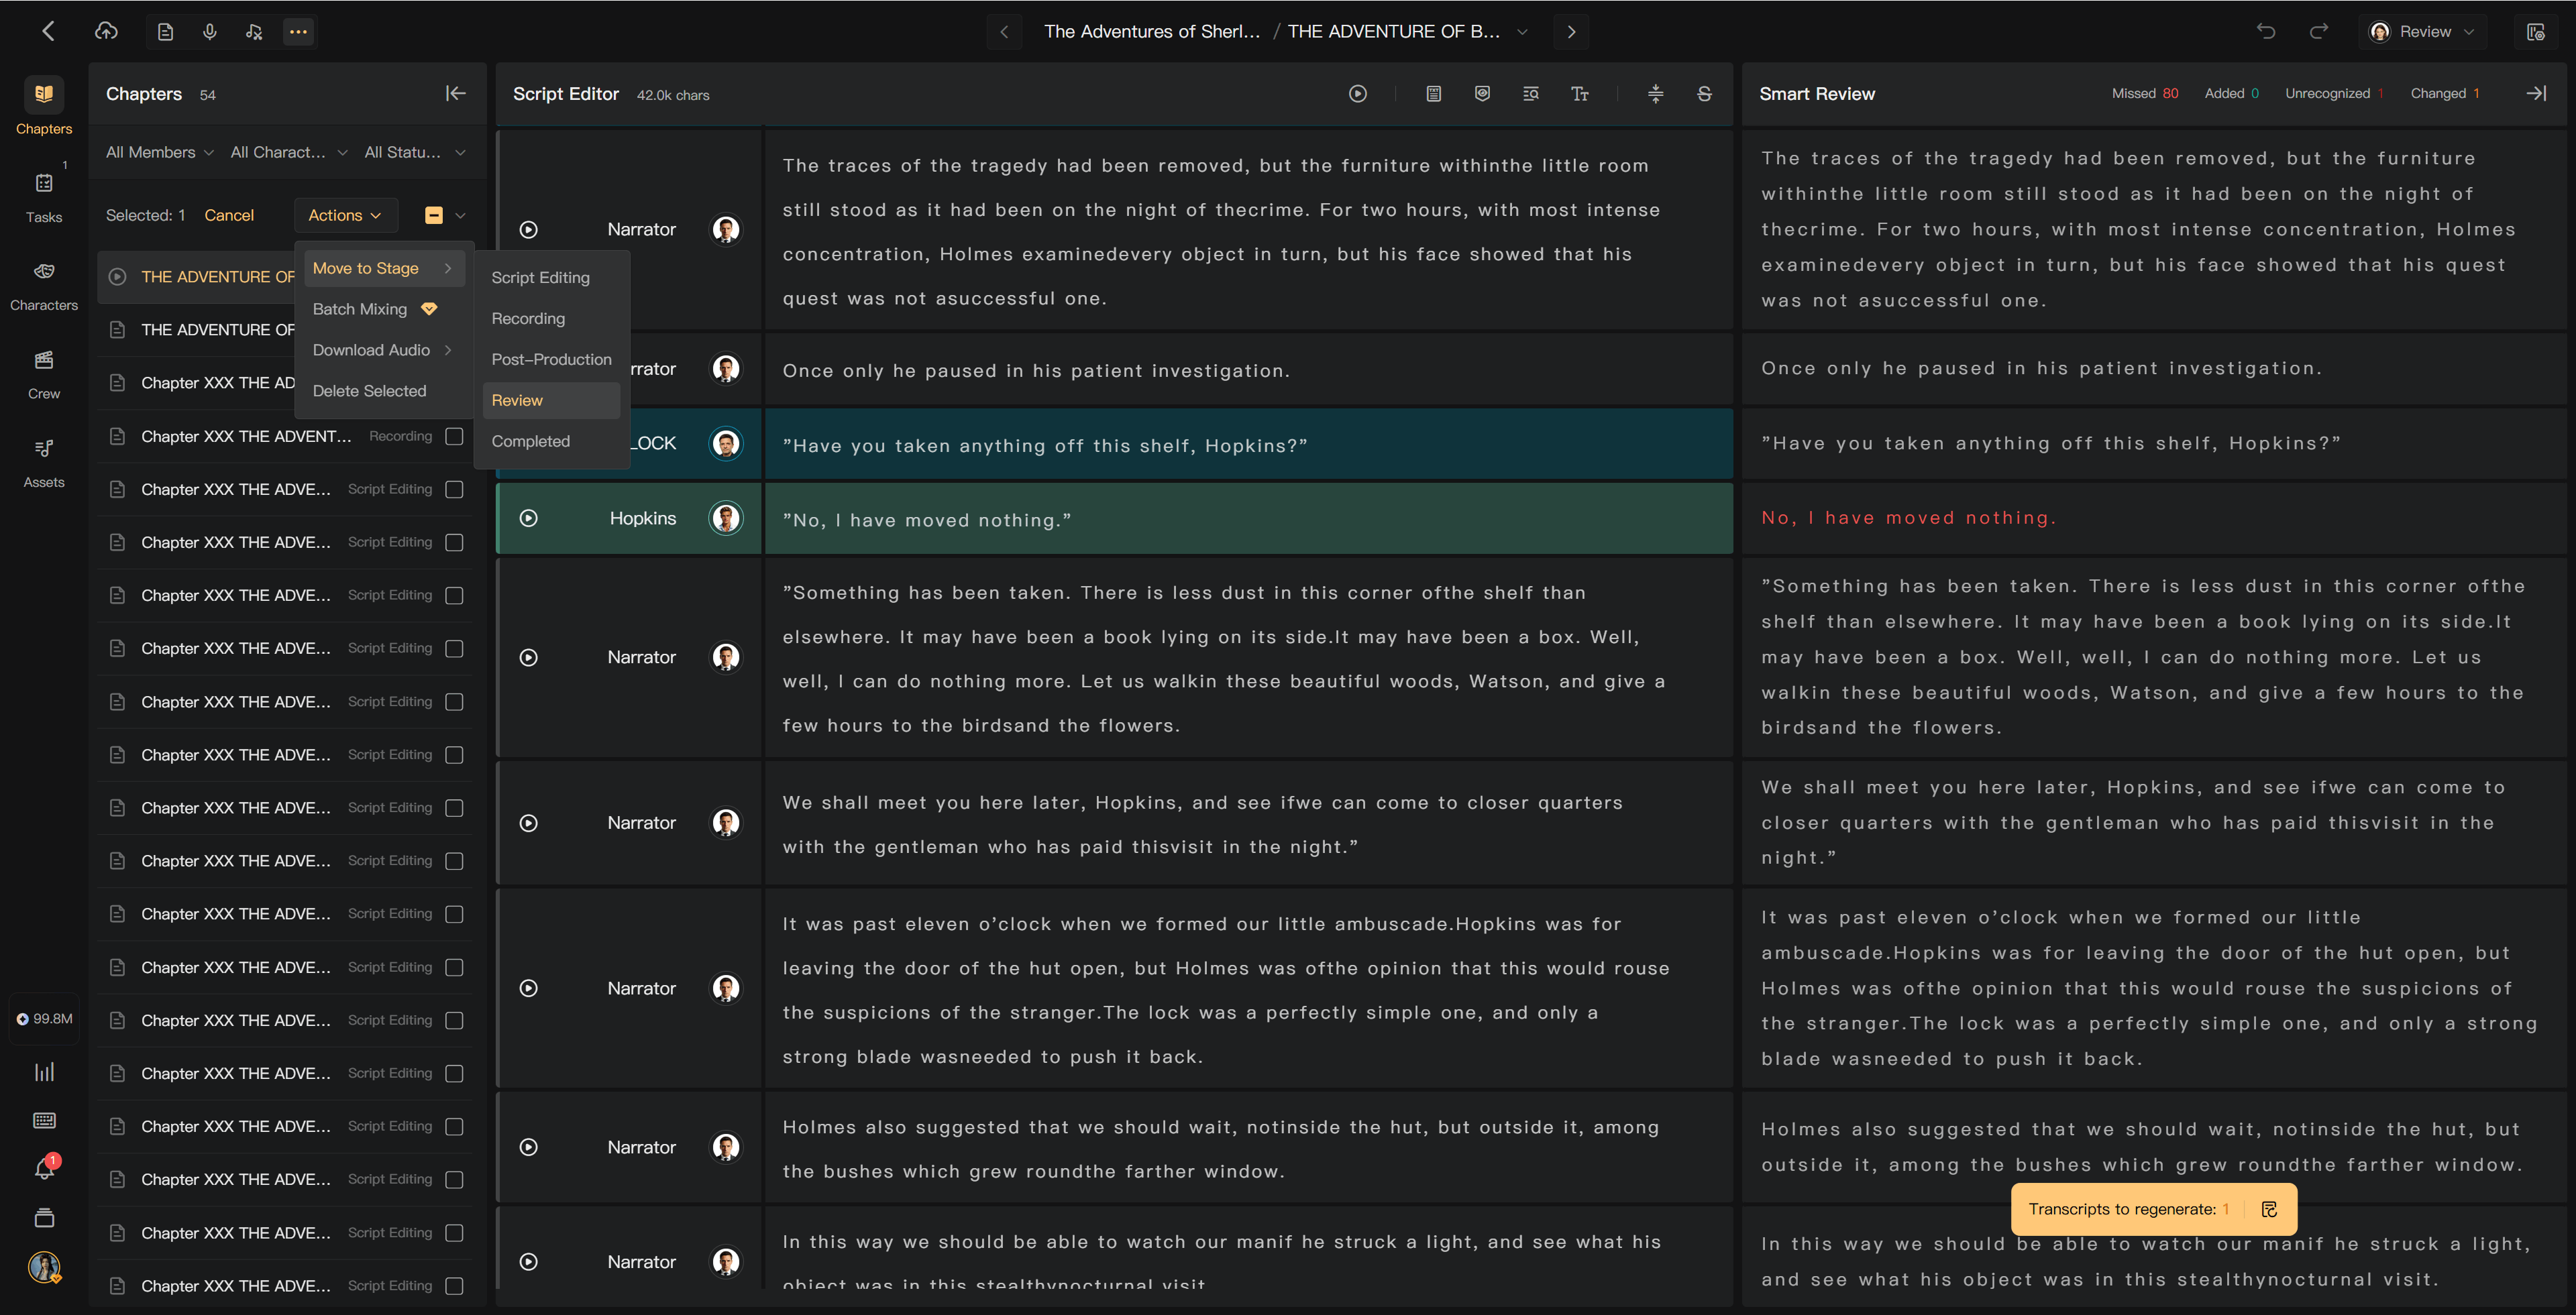Open Characters in the left sidebar
Screen dimensions: 2576x1315
point(44,285)
